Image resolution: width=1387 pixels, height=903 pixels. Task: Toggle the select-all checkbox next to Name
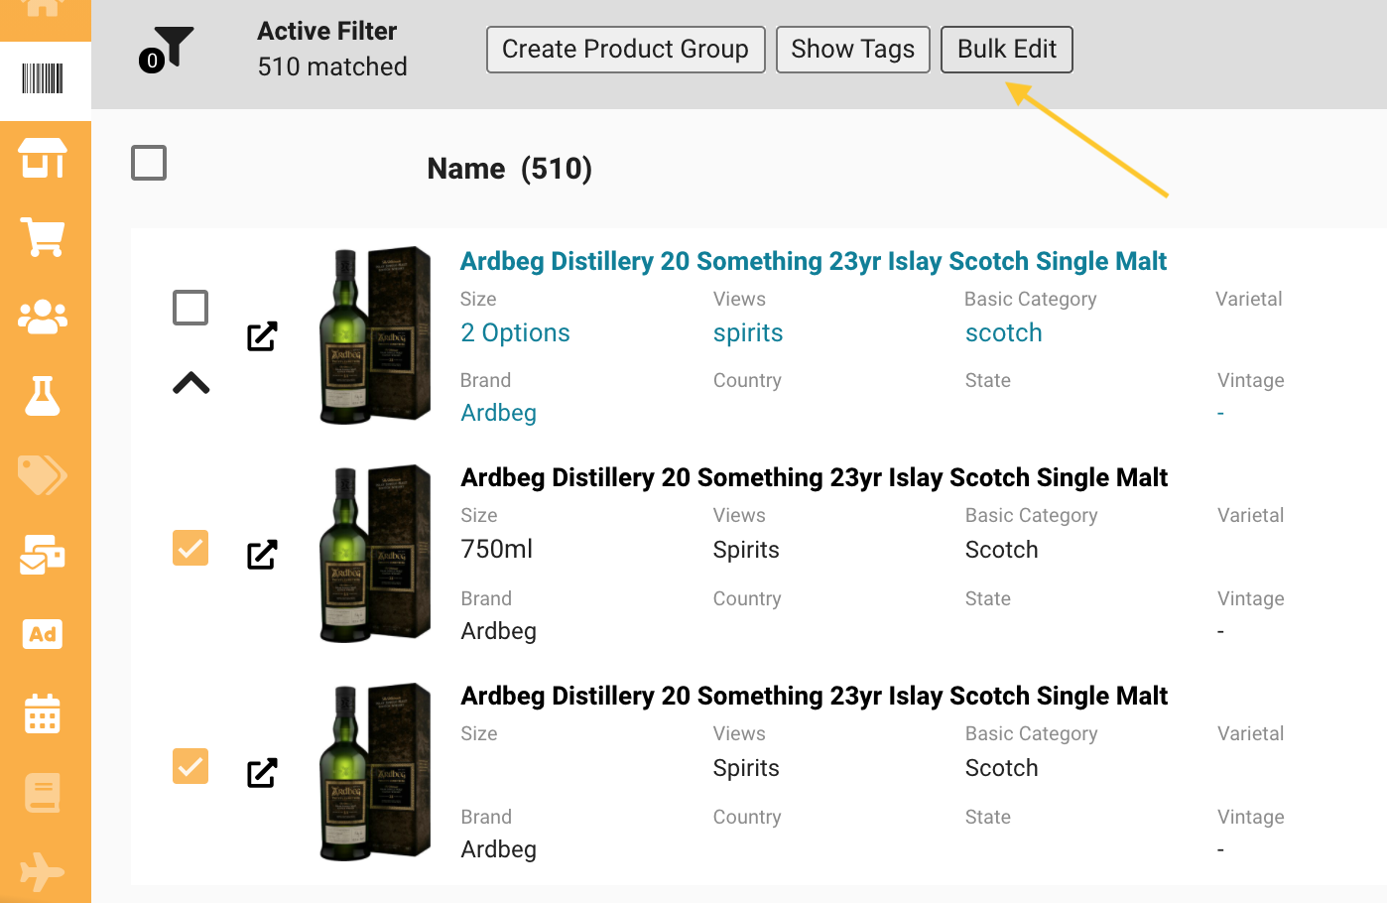pos(149,163)
